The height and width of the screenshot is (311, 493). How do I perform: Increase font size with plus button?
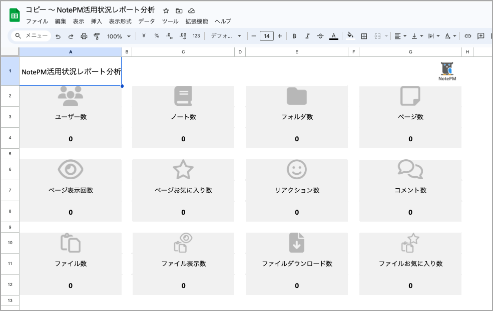point(279,36)
